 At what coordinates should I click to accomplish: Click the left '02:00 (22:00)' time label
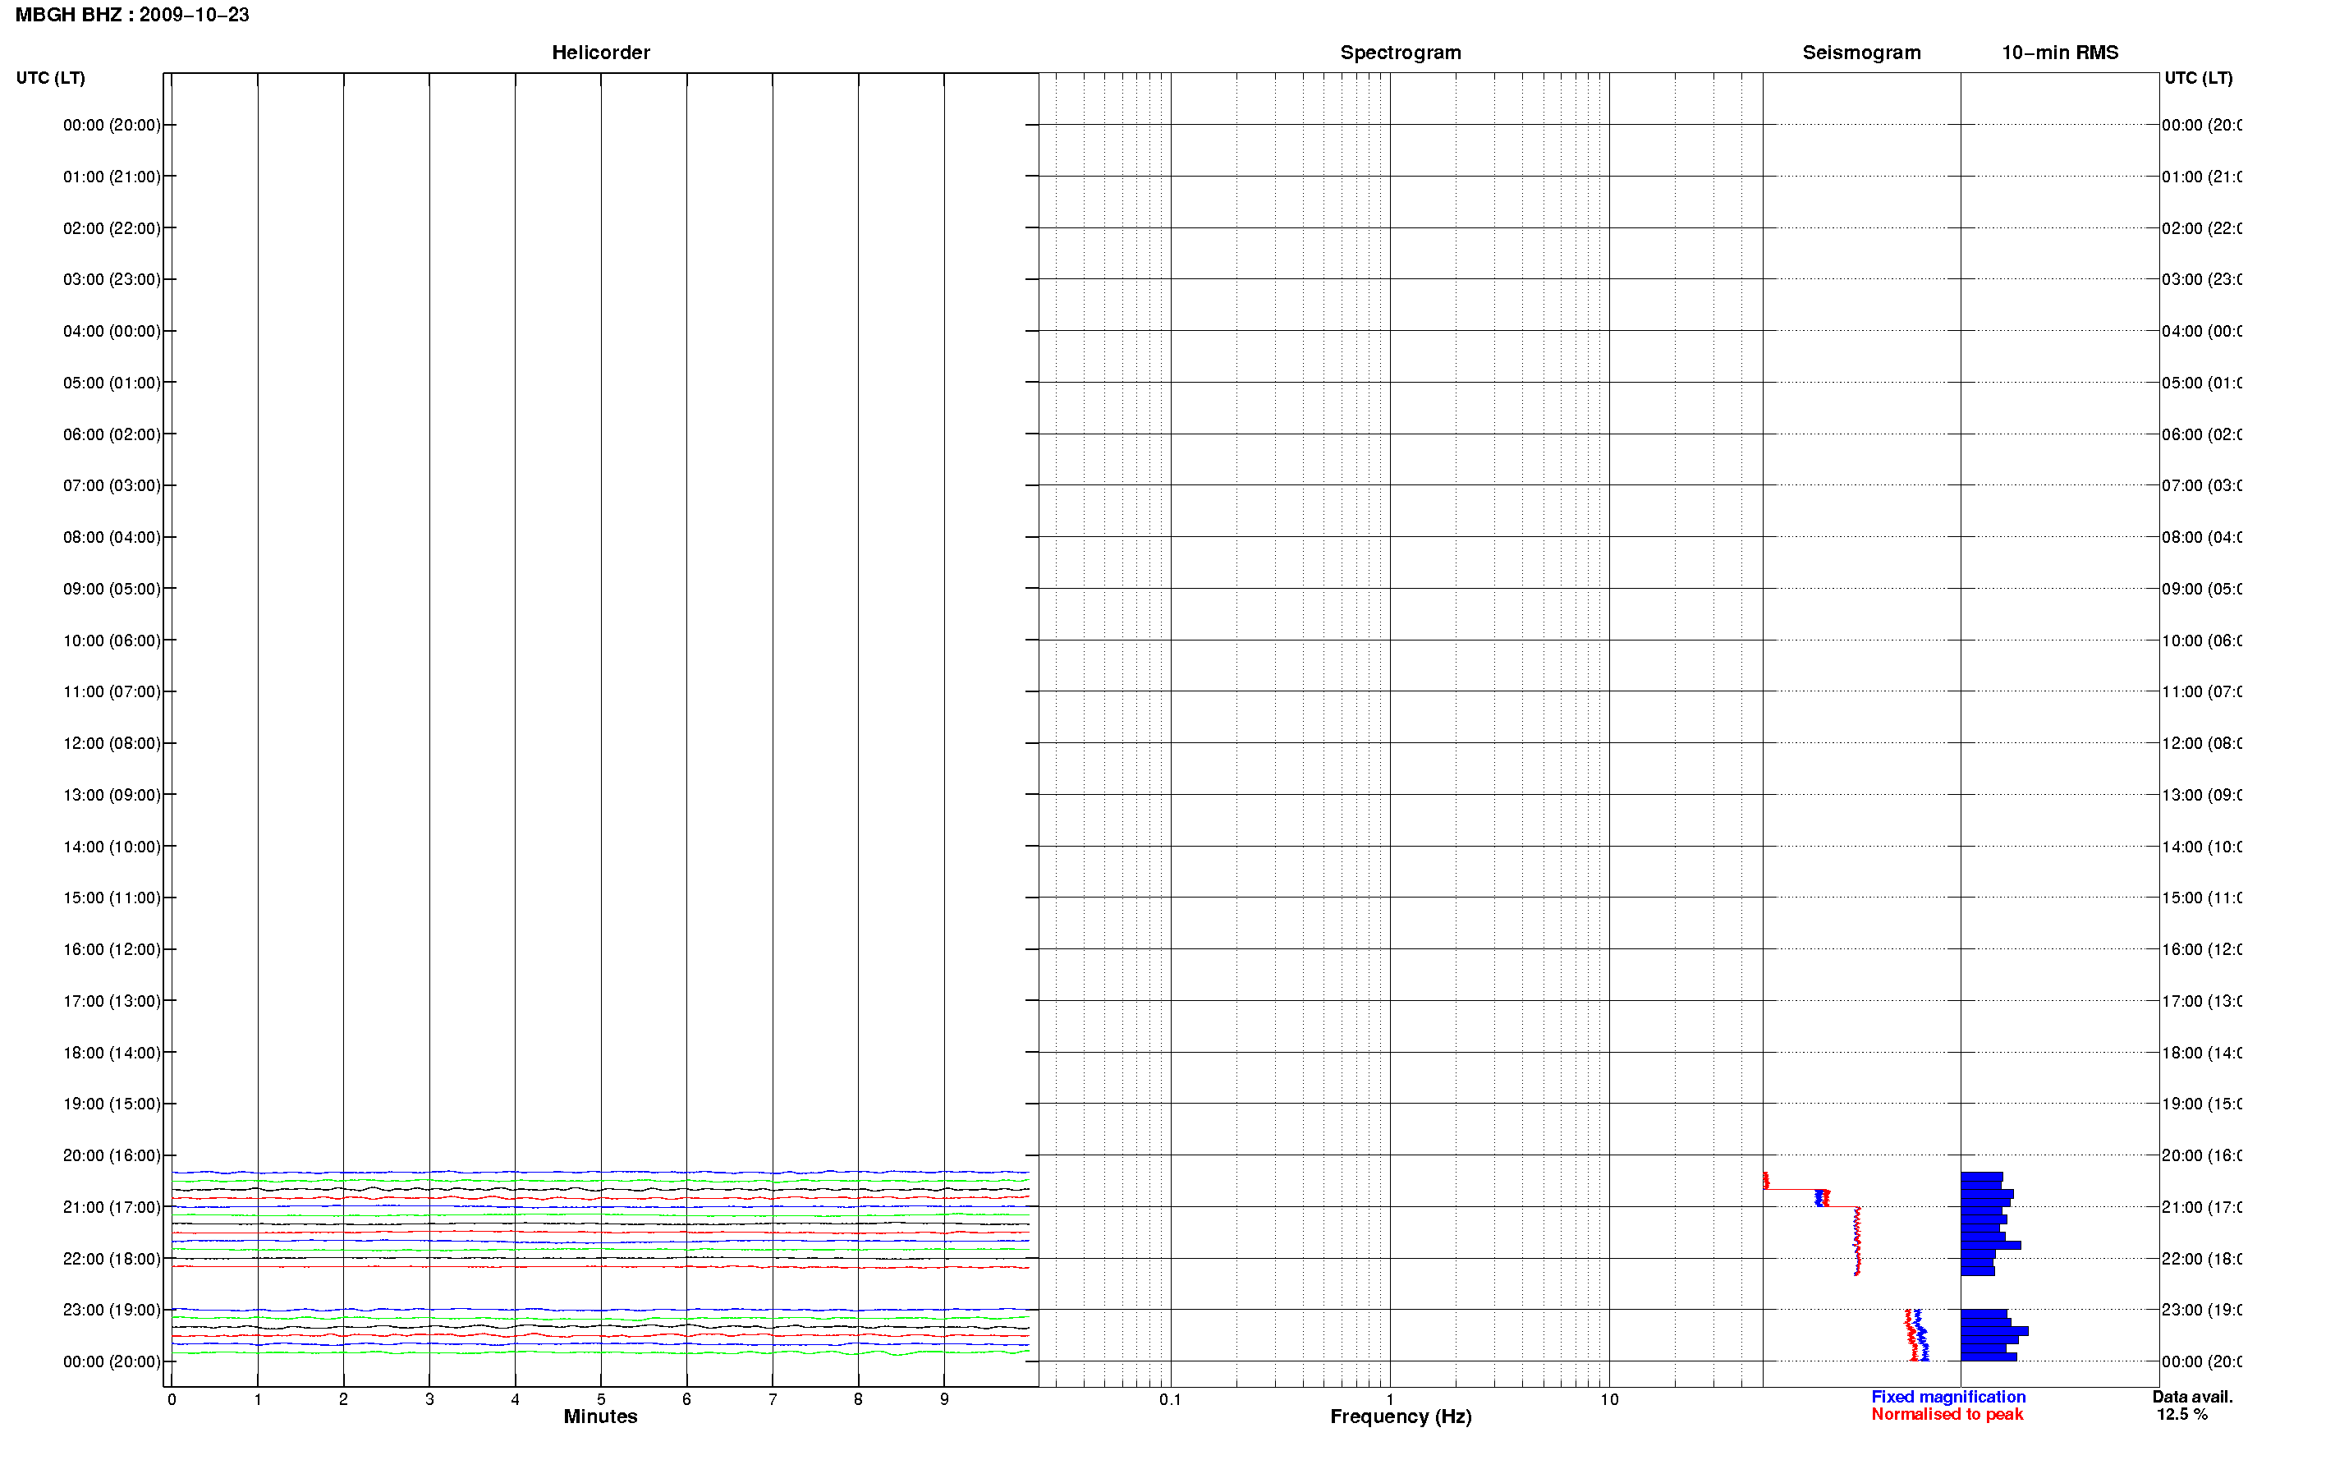[112, 229]
